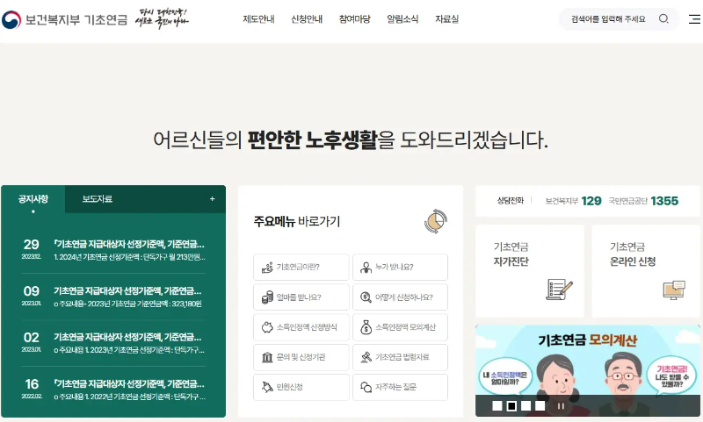Open the 기초연금 온라인 신청 card
The width and height of the screenshot is (703, 422).
click(x=646, y=271)
